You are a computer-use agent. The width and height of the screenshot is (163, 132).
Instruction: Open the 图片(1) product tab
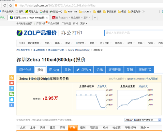tap(54, 70)
